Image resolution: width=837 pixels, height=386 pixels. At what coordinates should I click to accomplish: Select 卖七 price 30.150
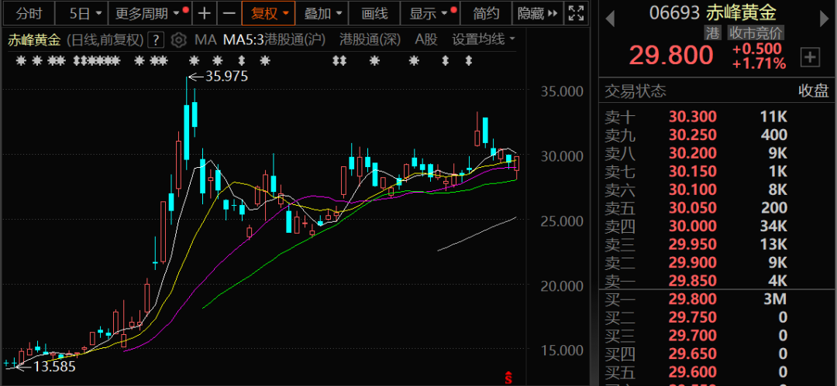click(692, 172)
